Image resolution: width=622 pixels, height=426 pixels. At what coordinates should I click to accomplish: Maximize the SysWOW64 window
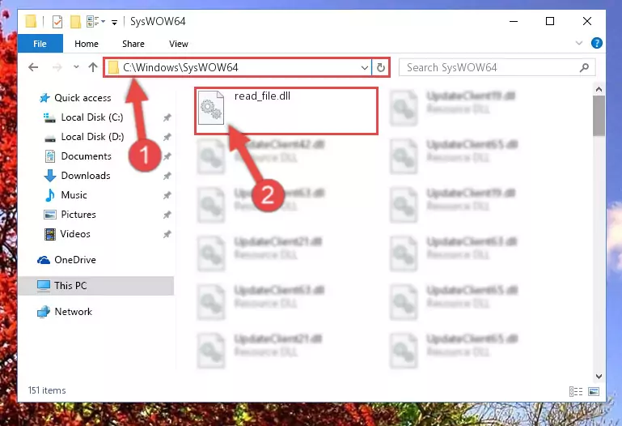pyautogui.click(x=550, y=21)
